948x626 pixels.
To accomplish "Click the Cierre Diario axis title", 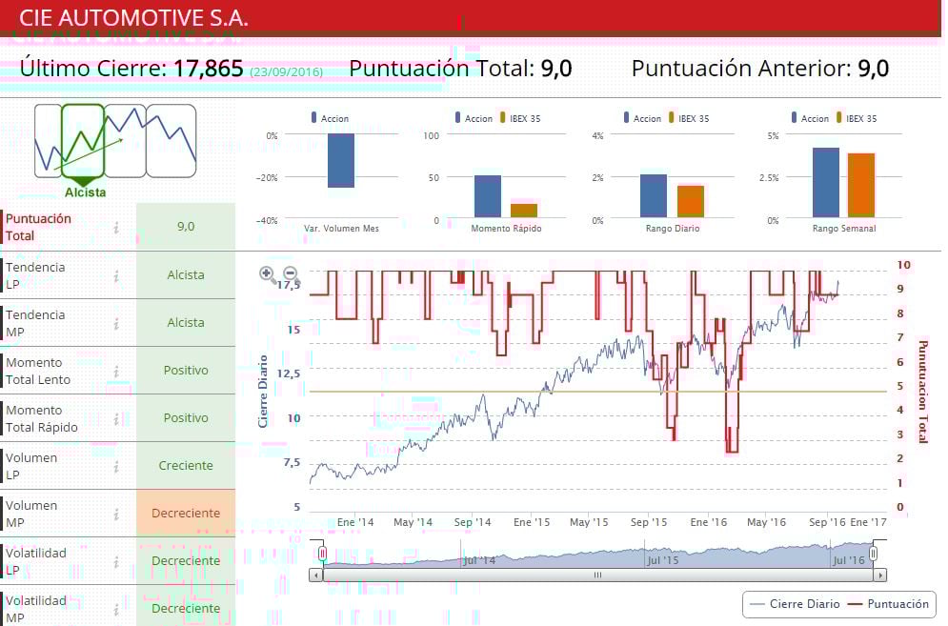I will [x=262, y=392].
